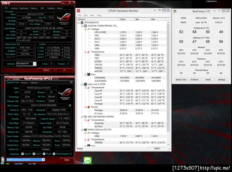
Task: Click the CPU chip icon beside Intel Core i5 3570K
Action: 85,84
